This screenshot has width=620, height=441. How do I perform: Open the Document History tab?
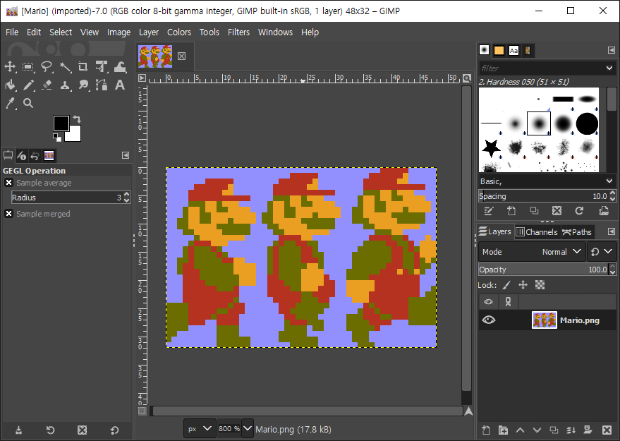click(x=528, y=50)
